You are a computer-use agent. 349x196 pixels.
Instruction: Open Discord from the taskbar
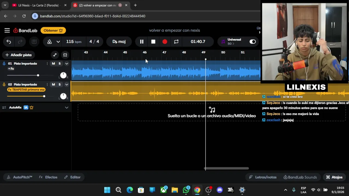tap(220, 190)
